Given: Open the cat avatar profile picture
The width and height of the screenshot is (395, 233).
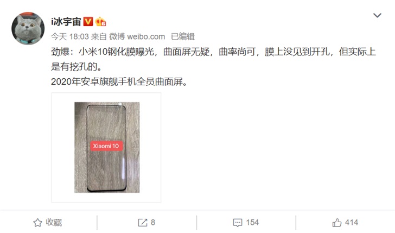Looking at the screenshot, I should coord(28,28).
